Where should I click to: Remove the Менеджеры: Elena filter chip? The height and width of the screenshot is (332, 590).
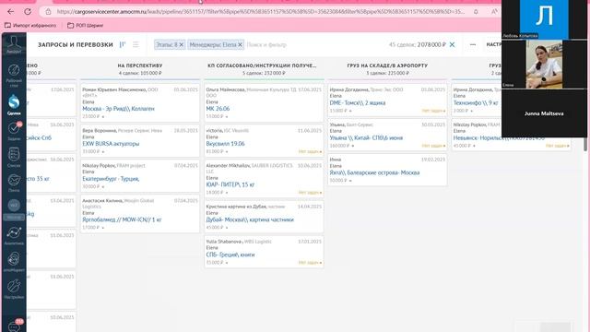coord(240,44)
